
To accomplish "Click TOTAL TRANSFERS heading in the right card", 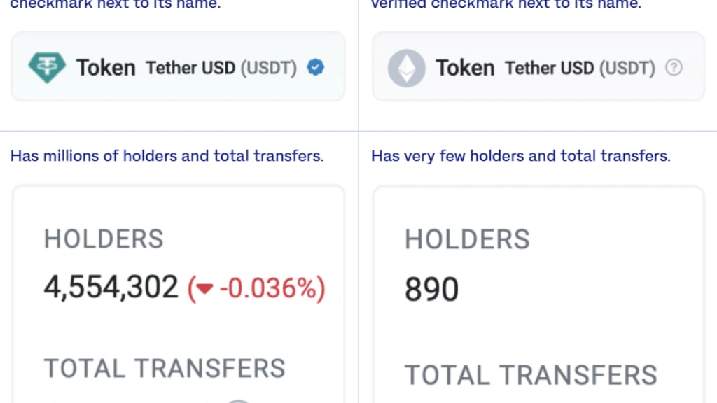I will (531, 375).
